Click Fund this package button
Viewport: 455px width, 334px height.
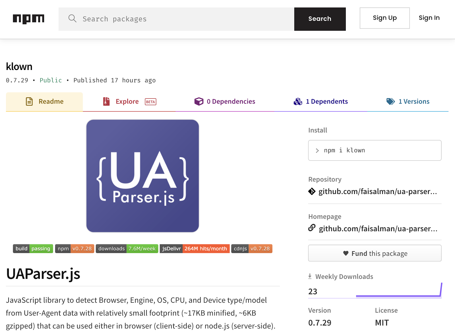click(x=375, y=253)
